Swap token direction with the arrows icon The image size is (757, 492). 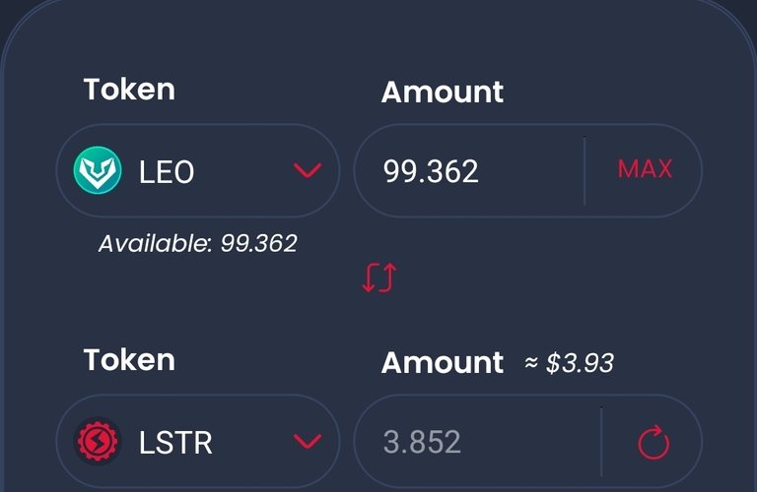coord(379,277)
